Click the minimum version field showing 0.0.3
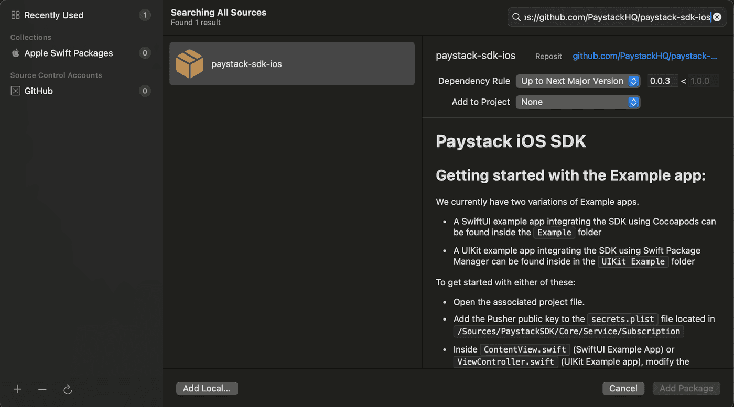Viewport: 734px width, 407px height. [x=662, y=81]
